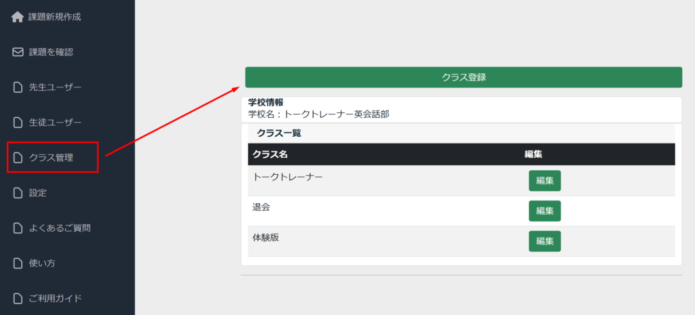Click the envelope icon beside 課題を確認
Viewport: 695px width, 315px height.
tap(17, 52)
